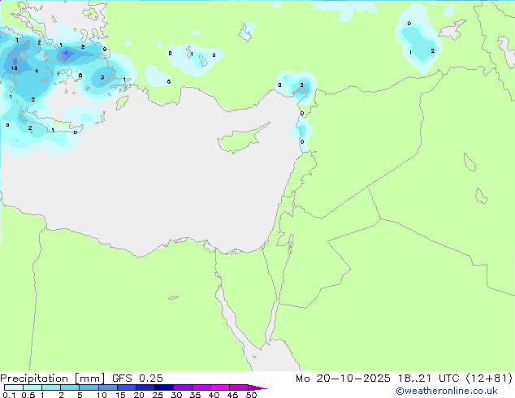Viewport: 515px width, 398px height.
Task: Select the 10–15 mm legend swatch
Action: click(x=107, y=387)
